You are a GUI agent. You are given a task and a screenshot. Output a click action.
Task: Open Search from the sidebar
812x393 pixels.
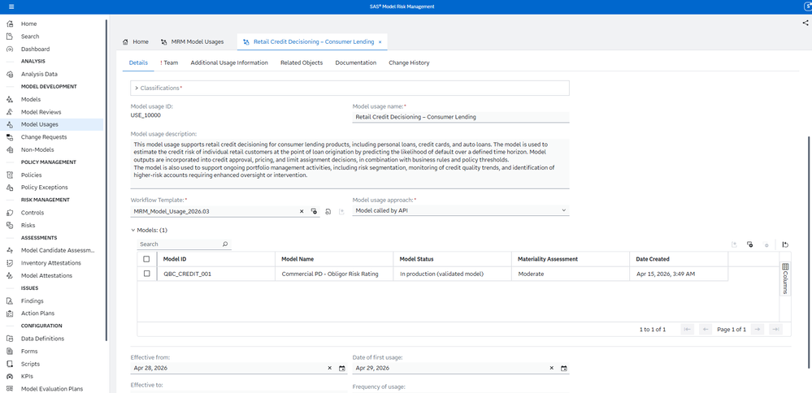(30, 37)
